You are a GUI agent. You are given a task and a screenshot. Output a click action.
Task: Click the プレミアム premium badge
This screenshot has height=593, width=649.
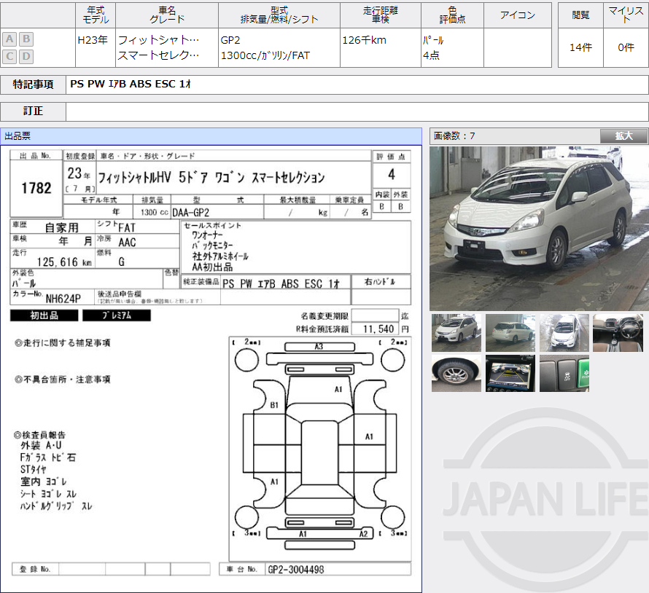(x=117, y=315)
